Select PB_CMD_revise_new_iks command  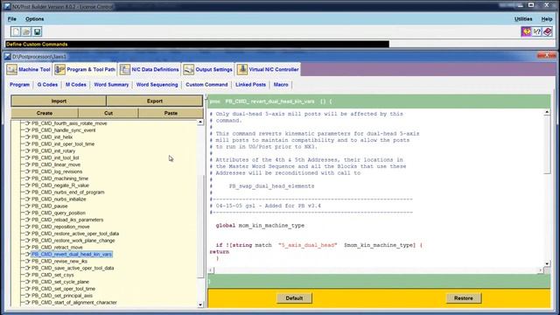59,262
